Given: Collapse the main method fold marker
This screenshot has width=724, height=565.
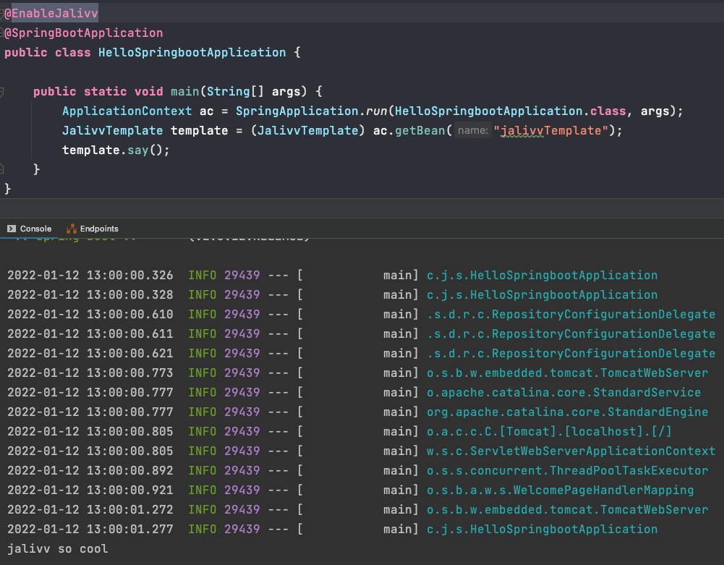Looking at the screenshot, I should click(x=2, y=92).
